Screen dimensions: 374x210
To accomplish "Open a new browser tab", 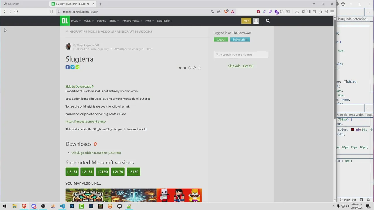I will click(101, 4).
